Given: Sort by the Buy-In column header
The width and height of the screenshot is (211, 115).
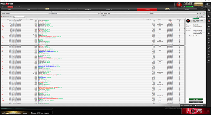Looking at the screenshot, I should (x=32, y=19).
